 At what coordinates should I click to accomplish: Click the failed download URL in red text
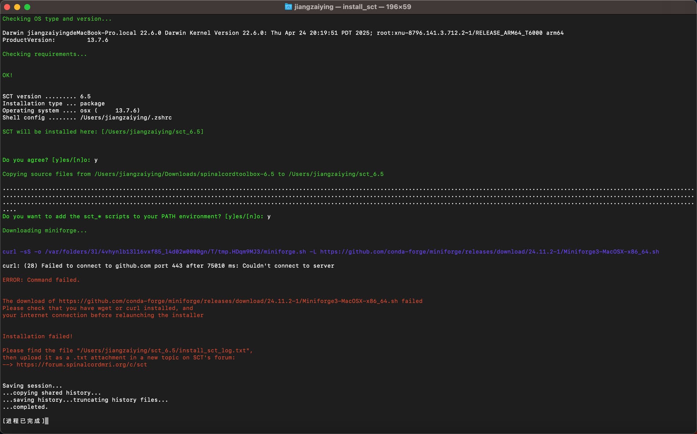click(x=228, y=301)
